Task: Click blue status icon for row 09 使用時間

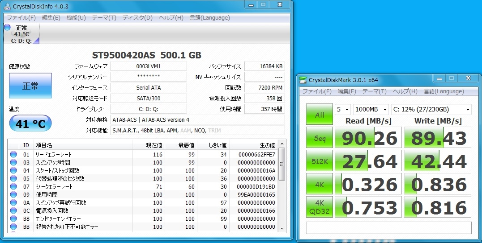Action: 13,194
